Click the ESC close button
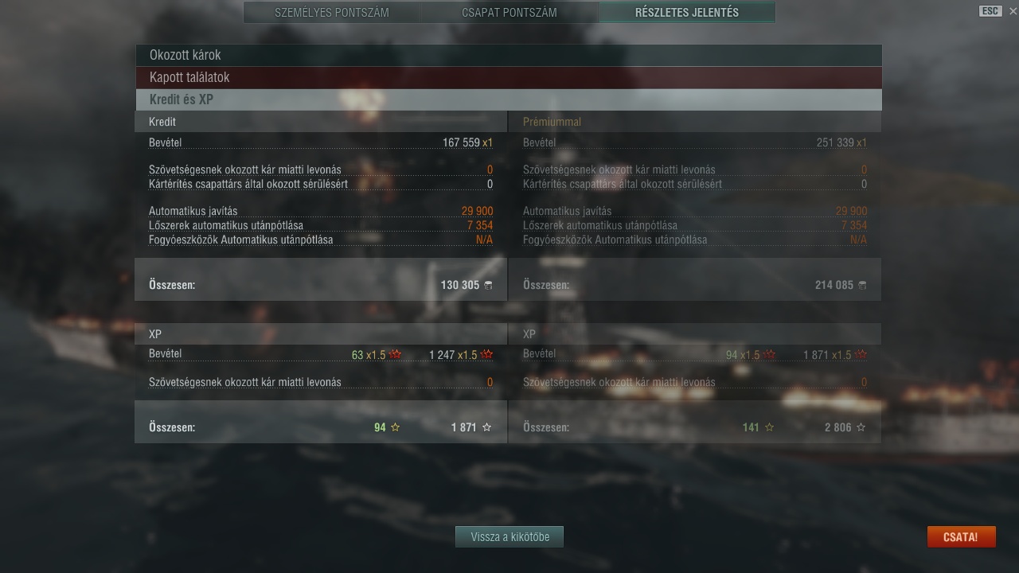Viewport: 1019px width, 573px height. [x=990, y=11]
